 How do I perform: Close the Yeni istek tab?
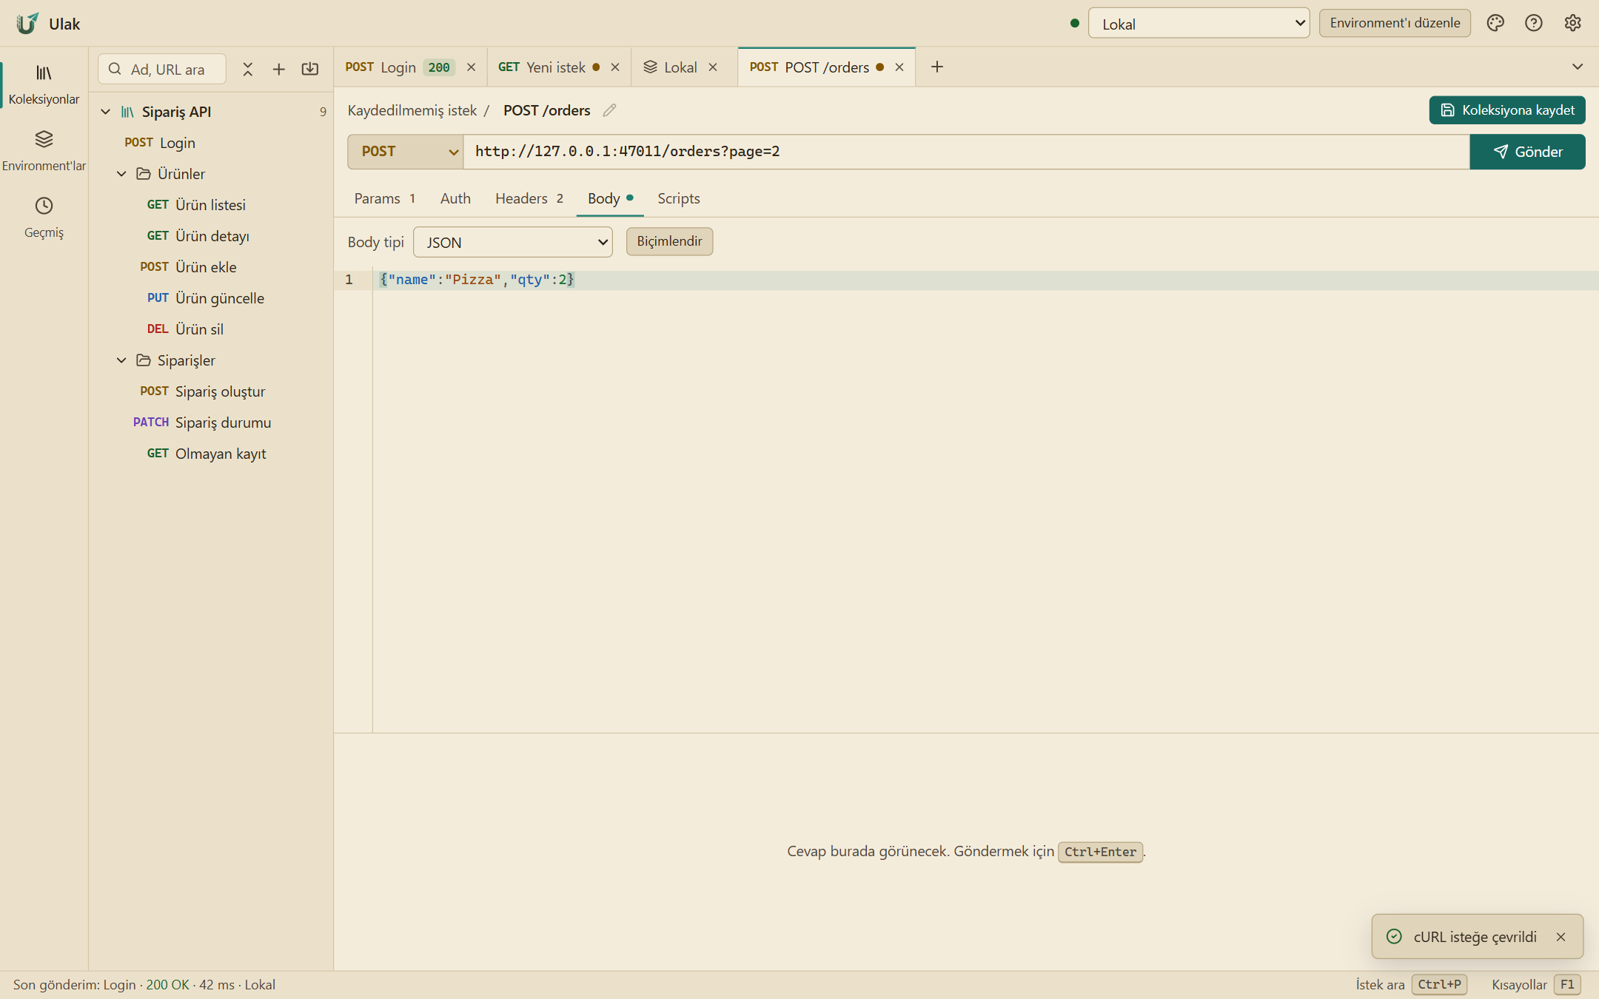coord(615,67)
